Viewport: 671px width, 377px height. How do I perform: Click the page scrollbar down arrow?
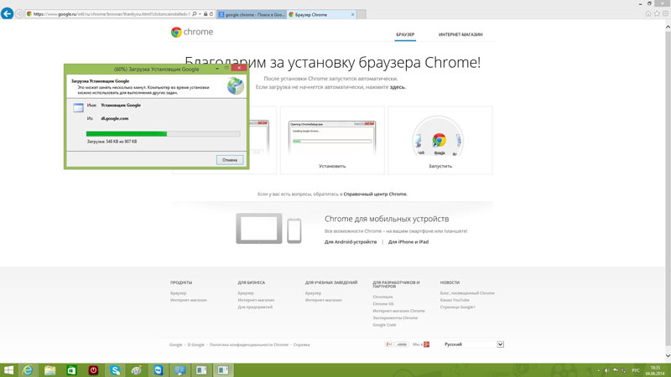pos(668,355)
